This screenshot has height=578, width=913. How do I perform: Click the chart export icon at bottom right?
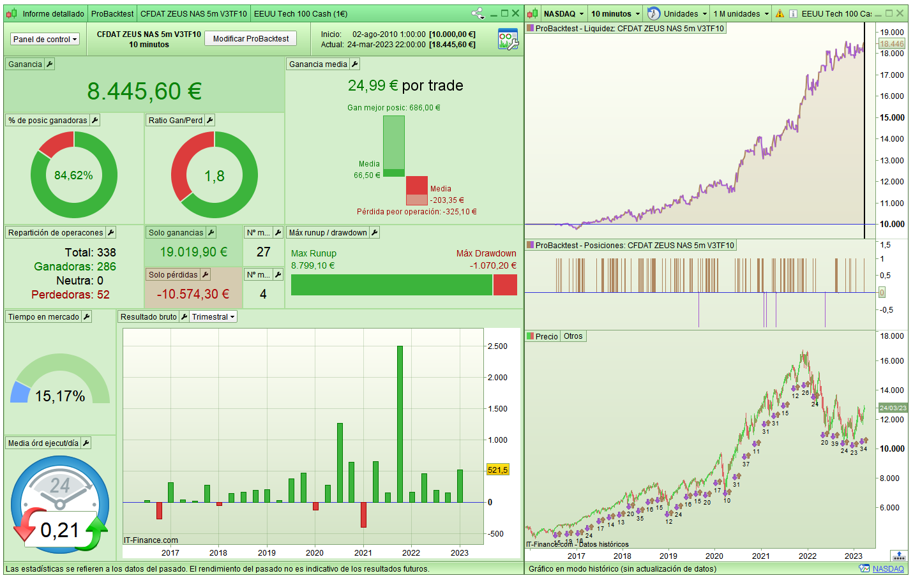pyautogui.click(x=899, y=556)
